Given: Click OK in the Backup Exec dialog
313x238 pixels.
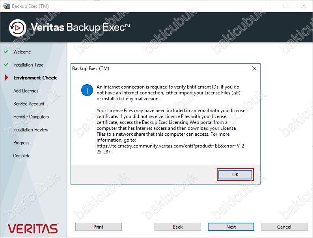Looking at the screenshot, I should (235, 175).
